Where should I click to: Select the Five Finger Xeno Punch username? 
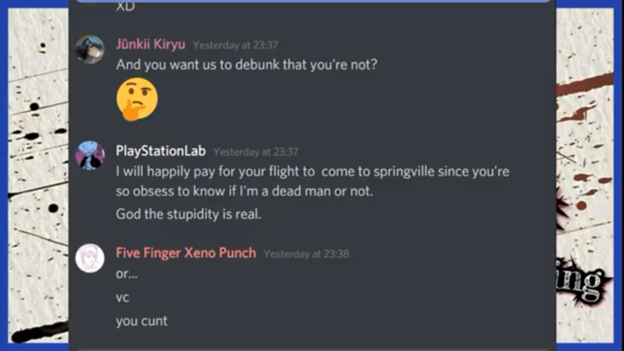[x=186, y=253]
